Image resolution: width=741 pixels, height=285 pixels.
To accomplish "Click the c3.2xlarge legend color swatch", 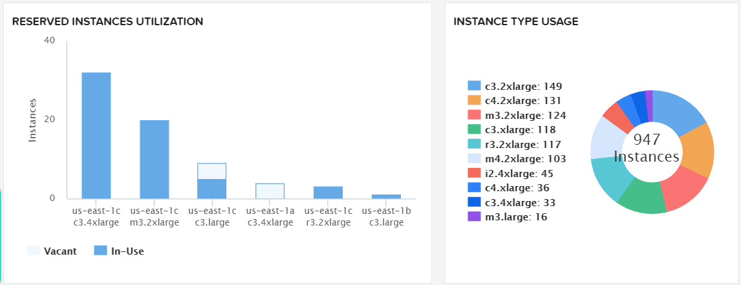I will click(474, 86).
